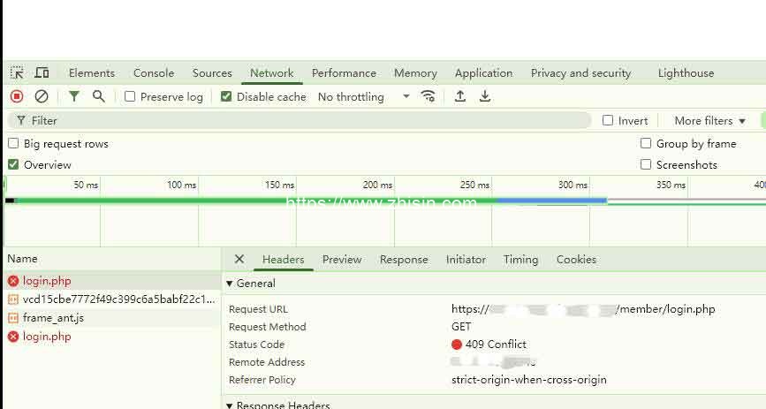Enable the Preserve log checkbox
766x409 pixels.
(130, 97)
